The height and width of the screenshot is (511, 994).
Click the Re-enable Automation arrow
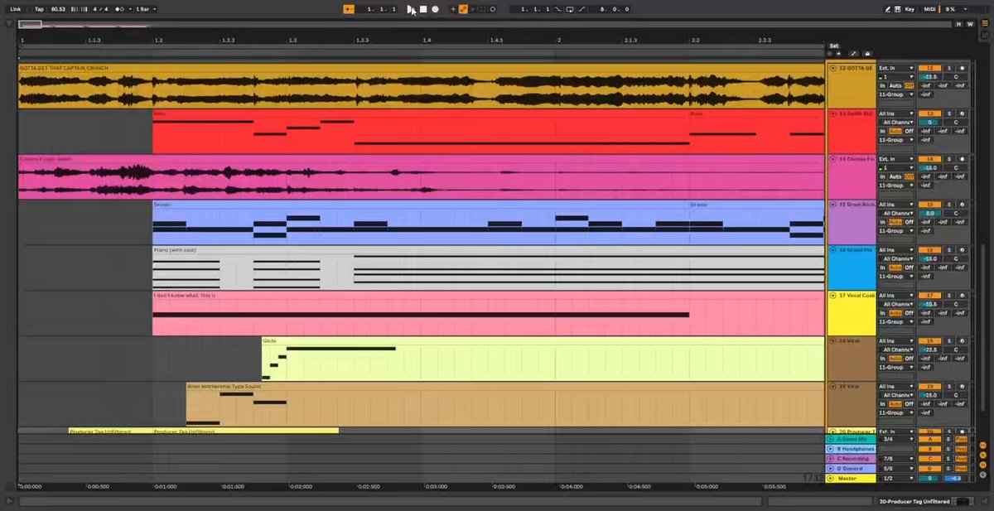pos(473,9)
